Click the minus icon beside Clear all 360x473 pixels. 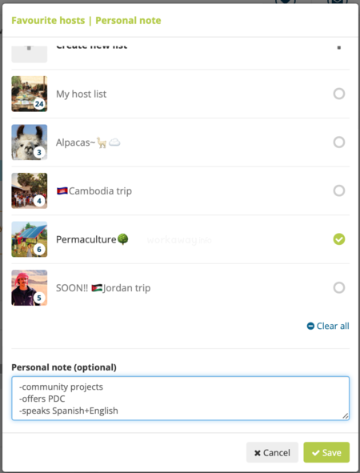pos(310,326)
